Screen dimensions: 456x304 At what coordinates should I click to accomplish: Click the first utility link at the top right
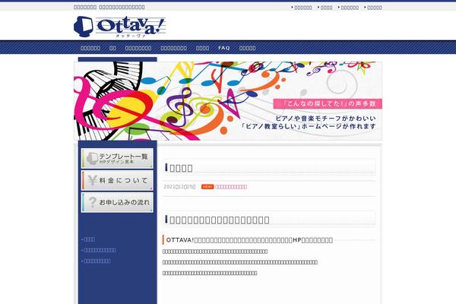302,8
